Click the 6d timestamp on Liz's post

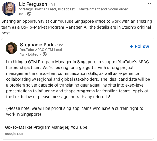pos(21,14)
